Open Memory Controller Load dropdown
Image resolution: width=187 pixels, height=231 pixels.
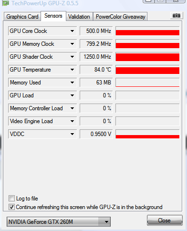(x=72, y=108)
